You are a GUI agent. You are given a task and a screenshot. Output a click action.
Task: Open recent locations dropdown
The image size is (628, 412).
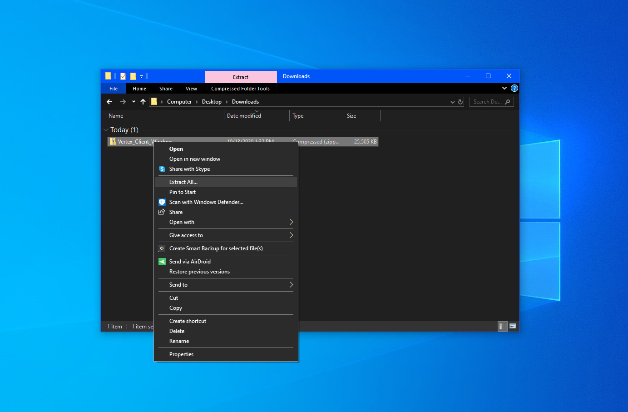tap(134, 102)
